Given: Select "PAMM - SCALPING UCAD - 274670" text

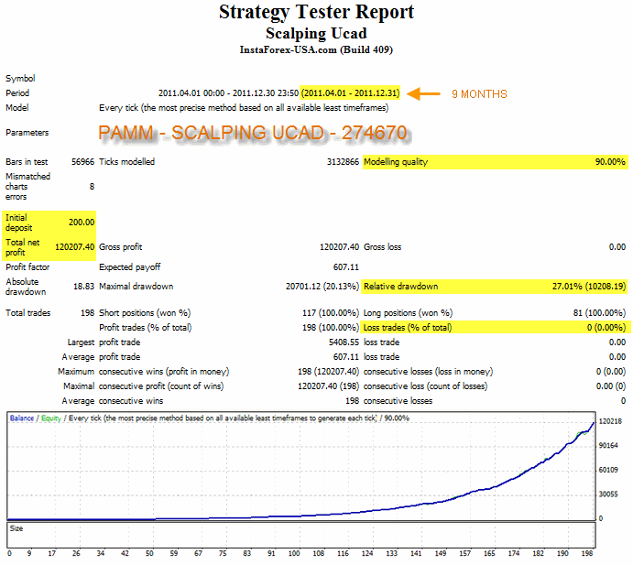Looking at the screenshot, I should coord(253,133).
